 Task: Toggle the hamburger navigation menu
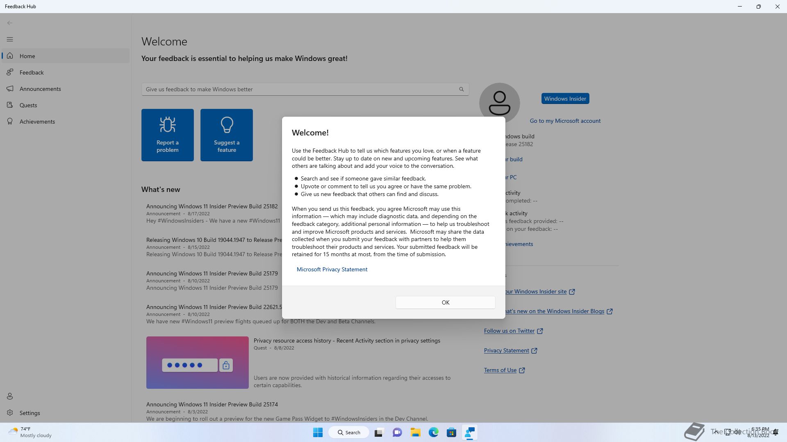tap(10, 39)
